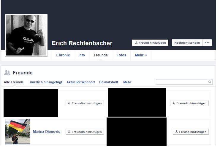Open Erich Rechtenbacher's profile picture
220x155 pixels.
pos(26,35)
